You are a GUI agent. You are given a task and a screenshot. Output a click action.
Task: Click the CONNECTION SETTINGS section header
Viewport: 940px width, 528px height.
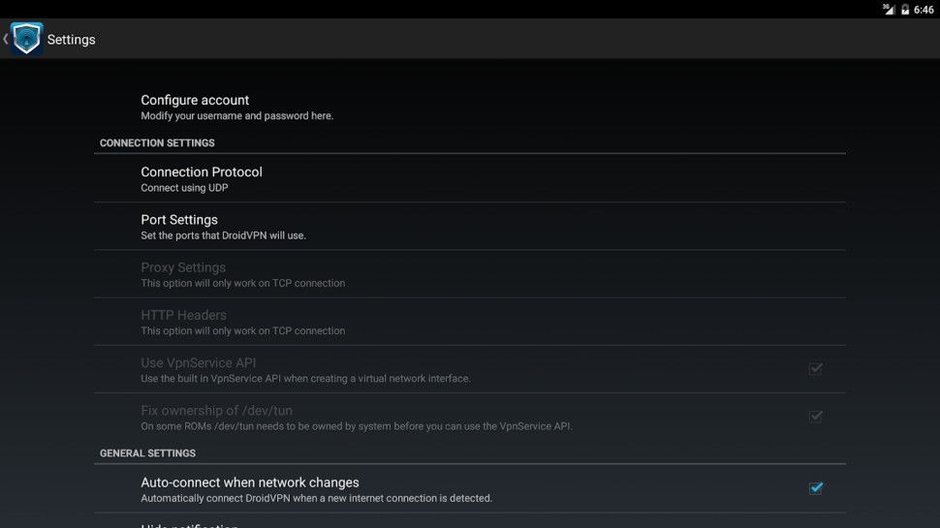pyautogui.click(x=157, y=143)
